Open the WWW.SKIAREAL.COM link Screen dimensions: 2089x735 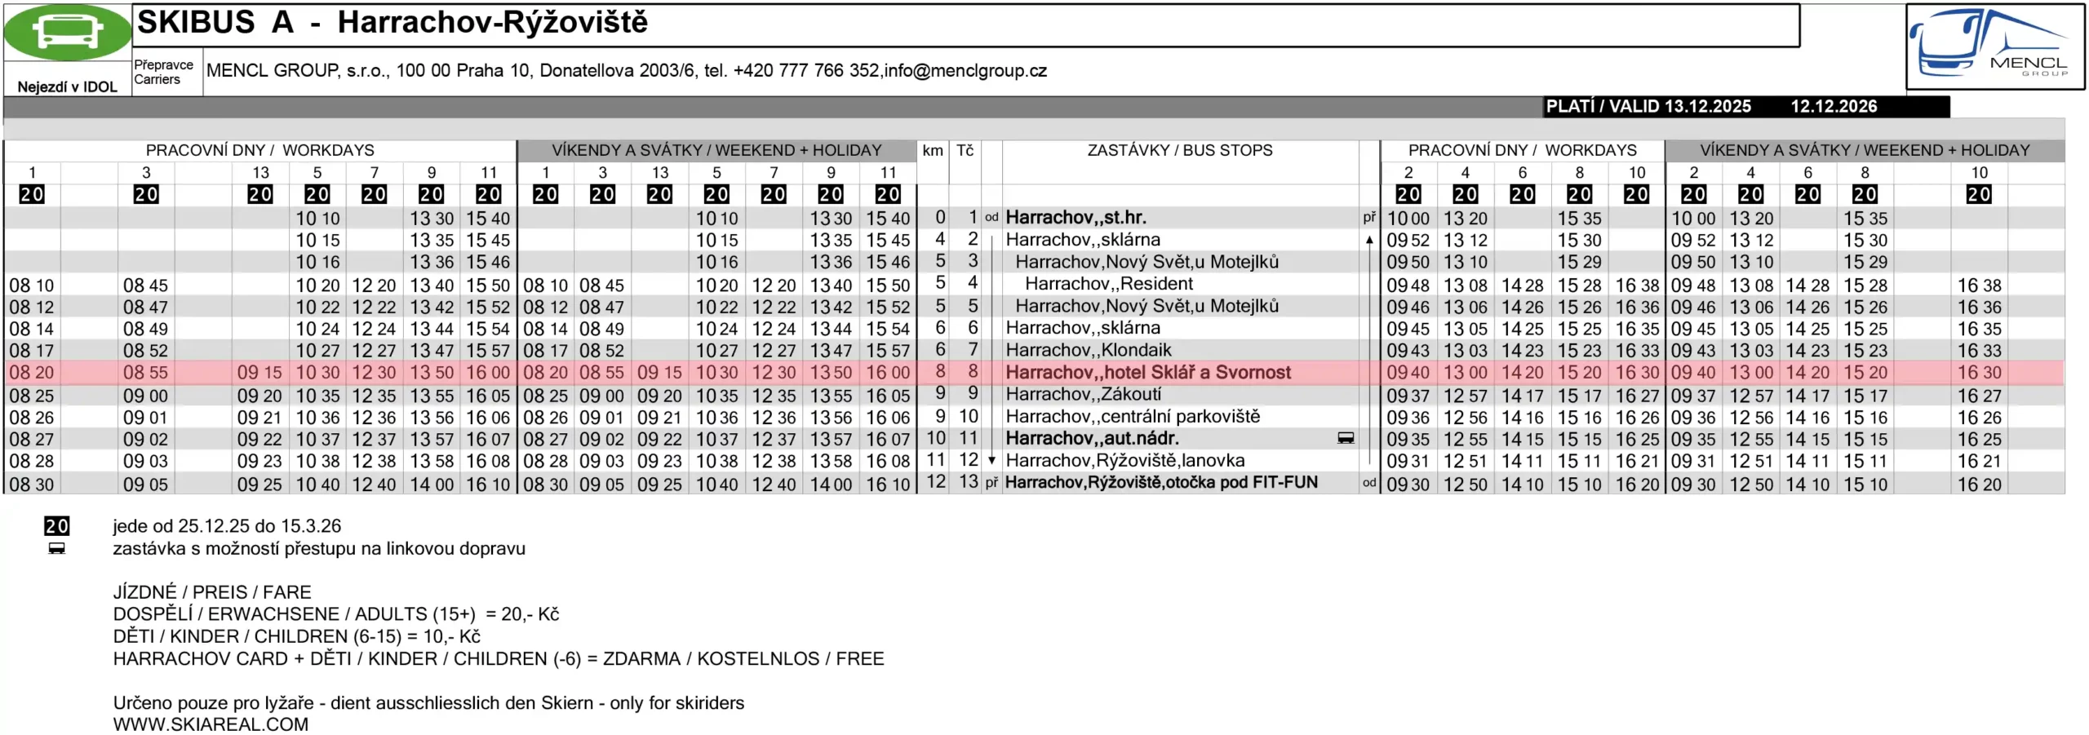tap(211, 724)
